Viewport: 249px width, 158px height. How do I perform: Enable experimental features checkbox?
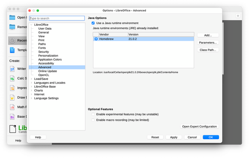click(93, 114)
